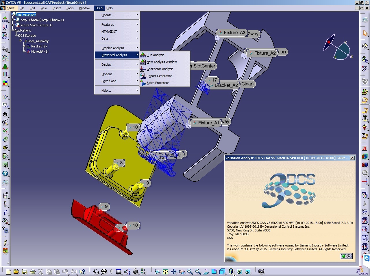This screenshot has height=276, width=370.
Task: Click the CATIA compass in the viewport
Action: tap(338, 48)
